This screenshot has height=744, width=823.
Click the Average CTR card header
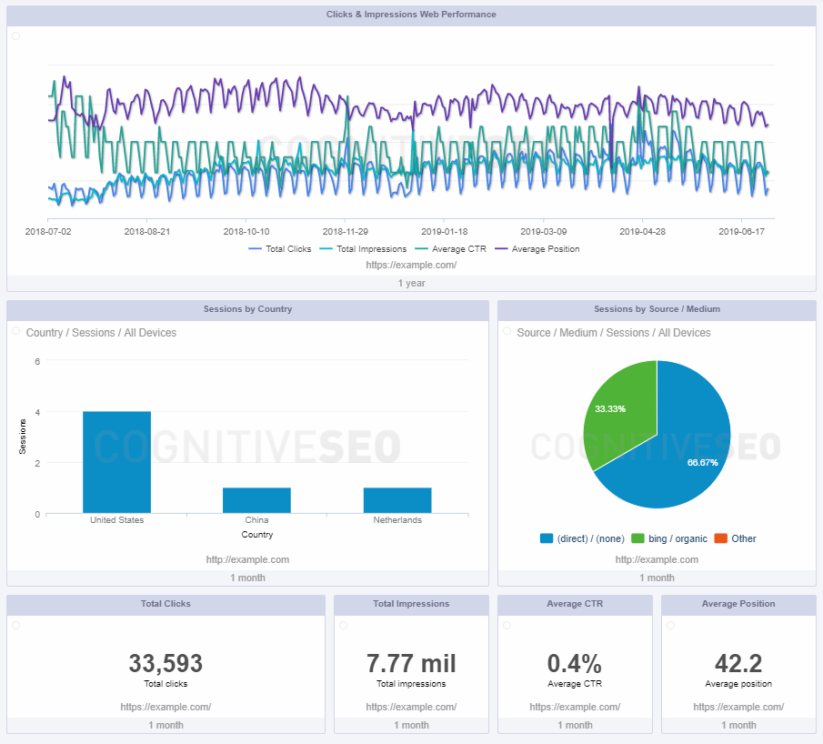(x=575, y=604)
